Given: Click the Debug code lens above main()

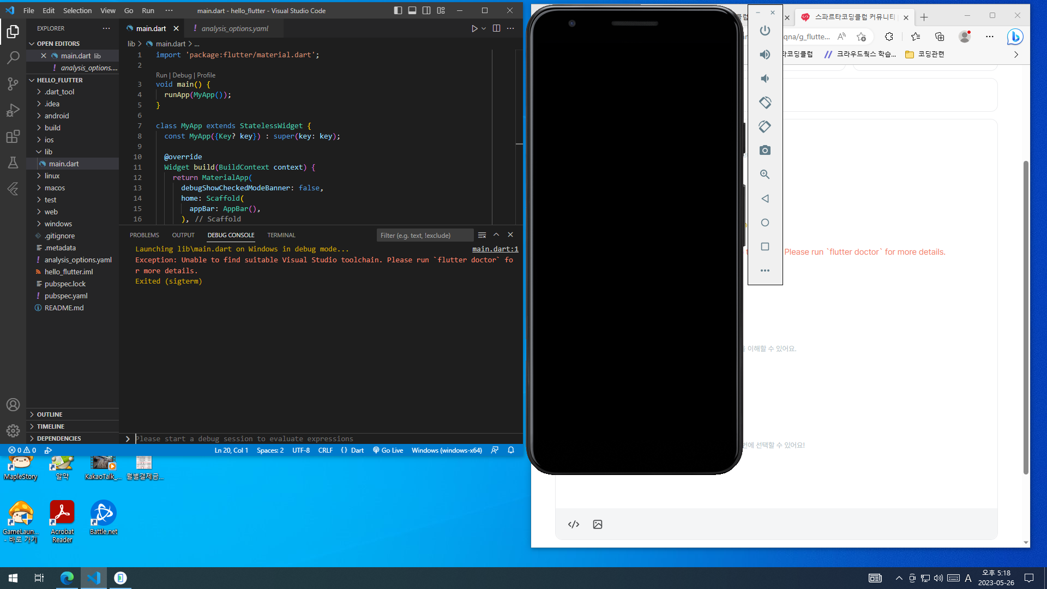Looking at the screenshot, I should click(182, 75).
